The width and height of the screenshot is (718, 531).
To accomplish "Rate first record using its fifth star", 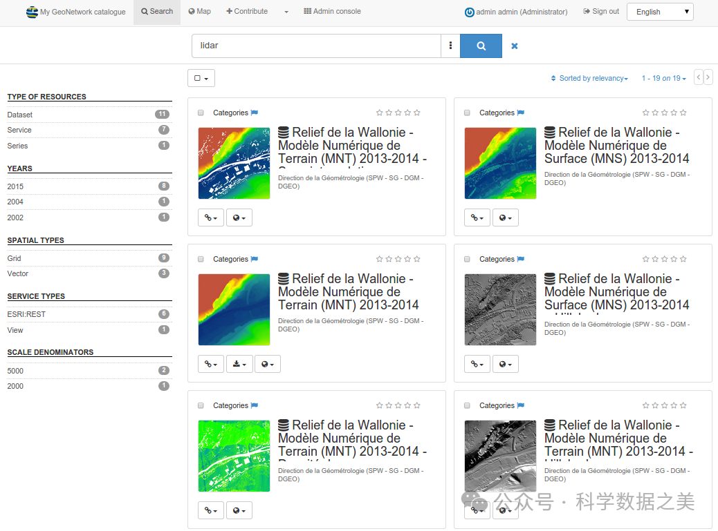I will tap(417, 113).
